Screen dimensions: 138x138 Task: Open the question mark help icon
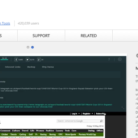109,59
